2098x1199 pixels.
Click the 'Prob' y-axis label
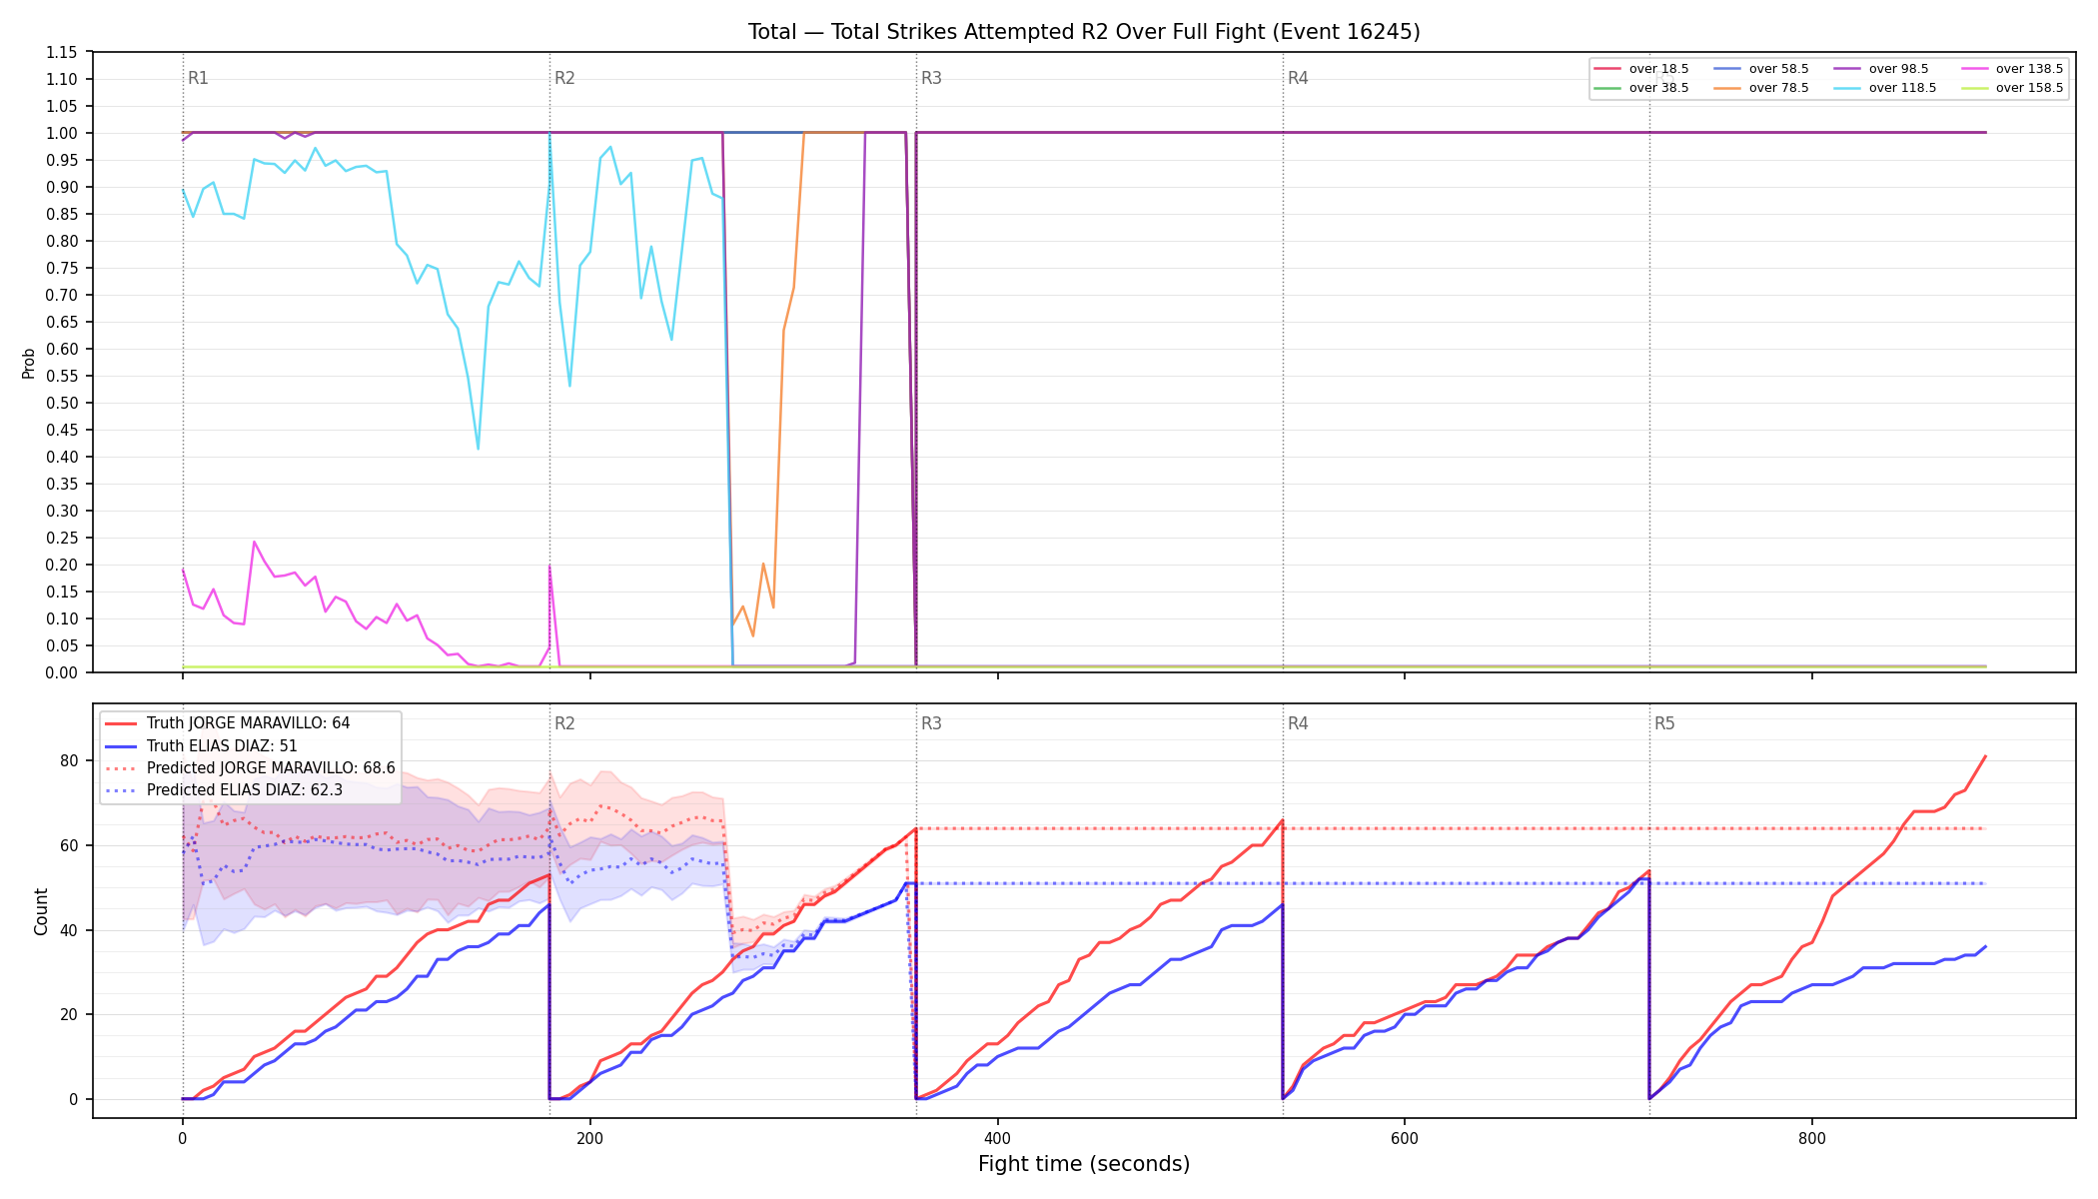pyautogui.click(x=29, y=363)
